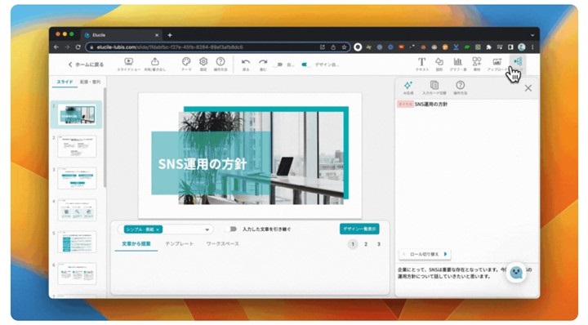Select slide 6 thumbnail
This screenshot has height=325, width=588.
click(x=77, y=274)
